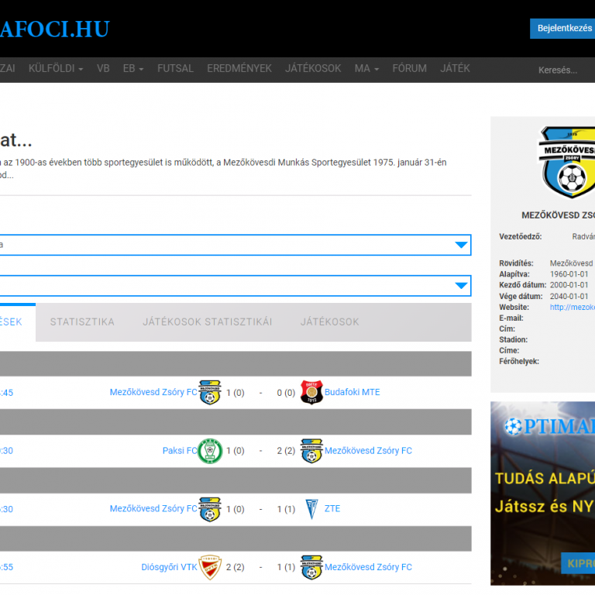Go to FÓRUM in the navigation bar
This screenshot has height=595, width=595.
[409, 68]
